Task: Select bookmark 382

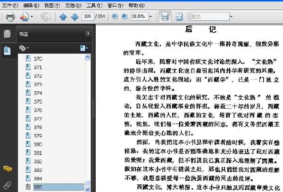Action: click(38, 161)
